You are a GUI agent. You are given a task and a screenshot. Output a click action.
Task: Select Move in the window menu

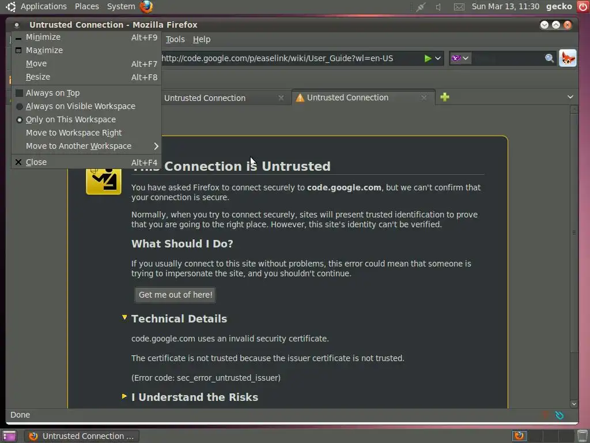coord(86,63)
